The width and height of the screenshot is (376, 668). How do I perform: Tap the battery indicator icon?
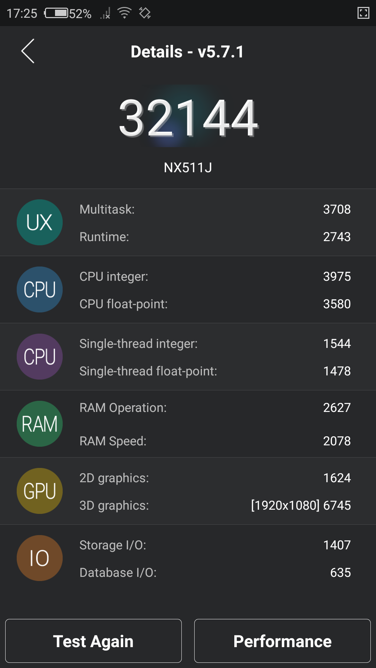(x=56, y=13)
